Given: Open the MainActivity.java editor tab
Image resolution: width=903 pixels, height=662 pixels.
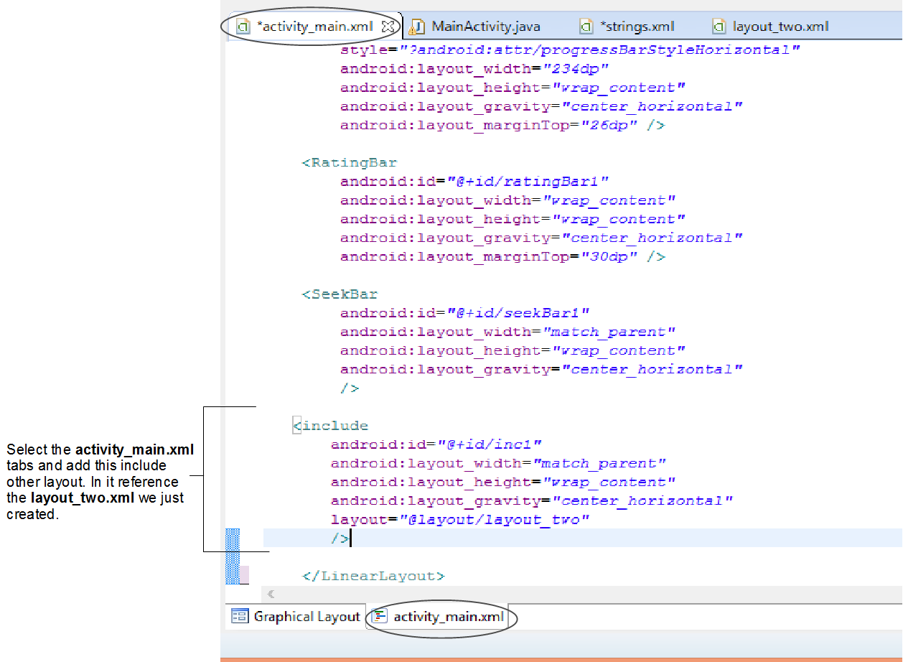Looking at the screenshot, I should 486,27.
